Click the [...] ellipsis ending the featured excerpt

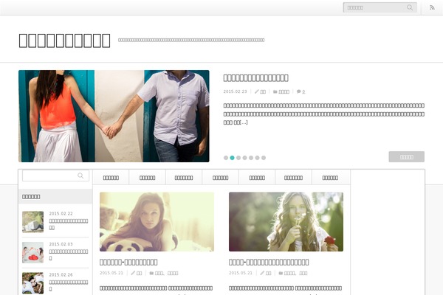pos(244,122)
